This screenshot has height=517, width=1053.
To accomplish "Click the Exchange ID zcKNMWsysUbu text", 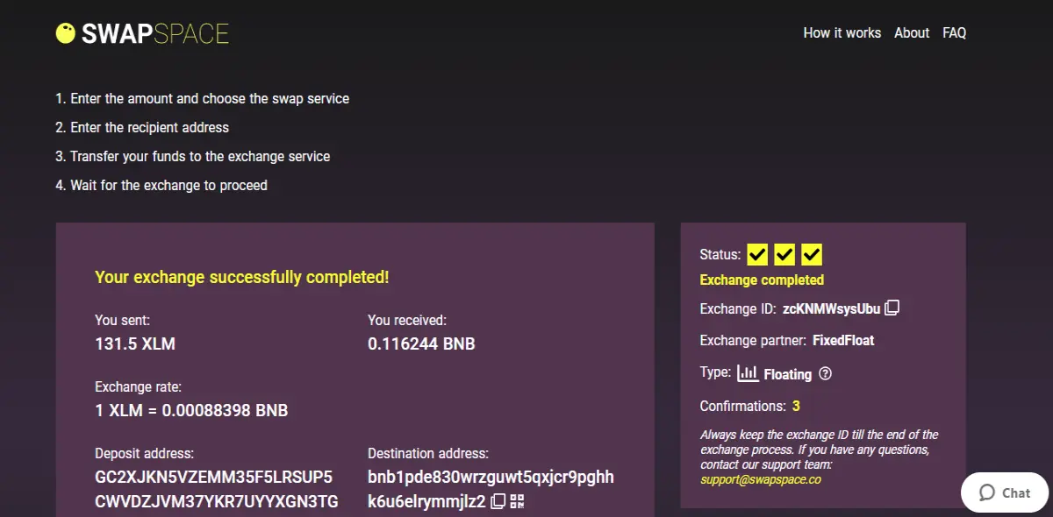I will coord(831,308).
